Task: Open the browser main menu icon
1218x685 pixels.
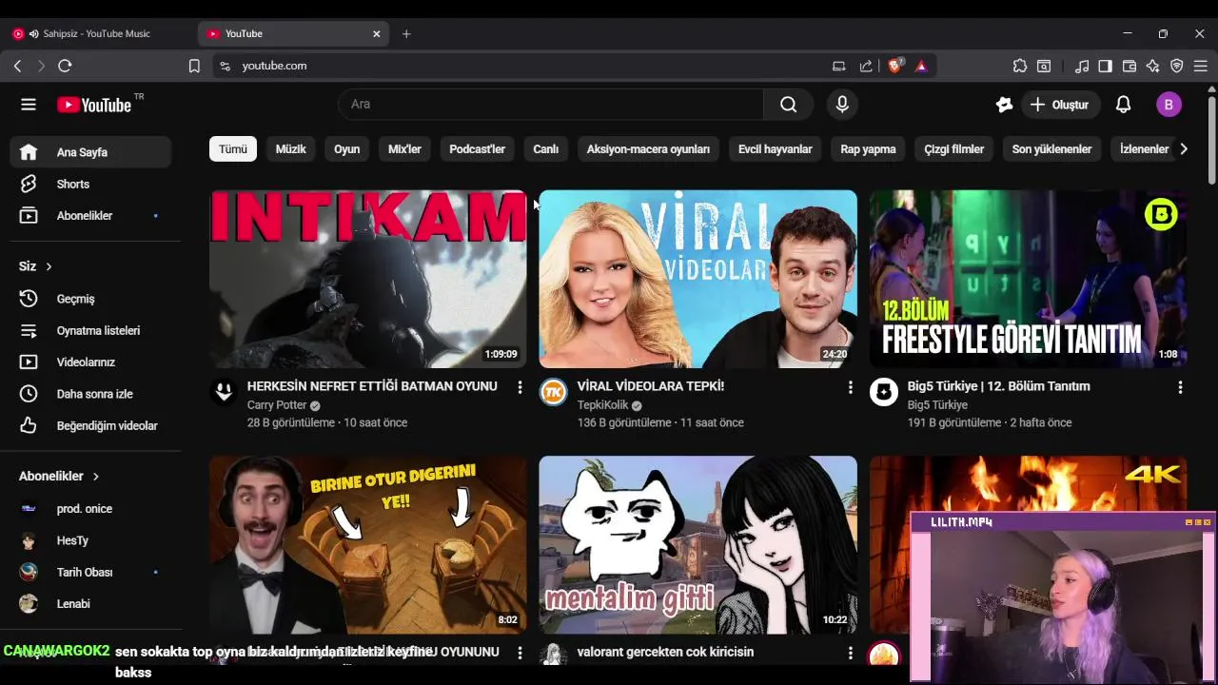Action: click(x=1200, y=66)
